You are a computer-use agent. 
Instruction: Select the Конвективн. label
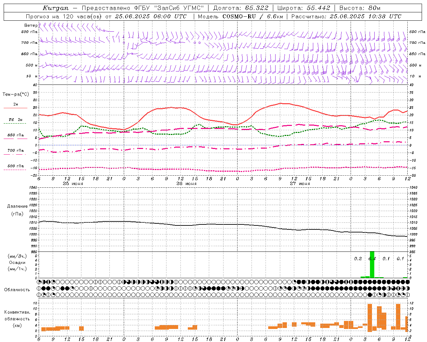[17, 312]
